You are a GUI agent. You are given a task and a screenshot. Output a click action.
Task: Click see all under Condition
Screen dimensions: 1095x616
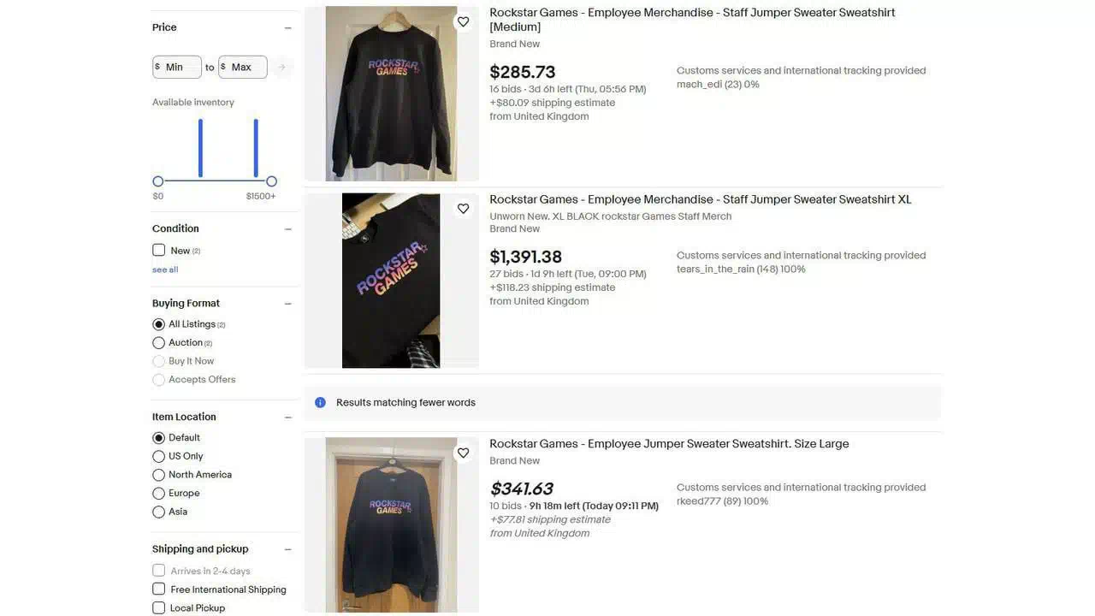165,269
